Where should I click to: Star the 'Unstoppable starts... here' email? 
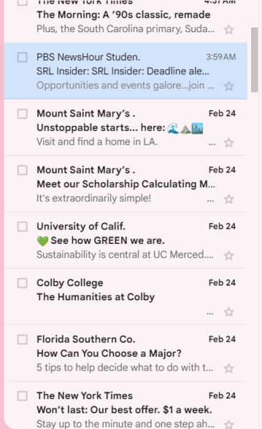click(x=229, y=142)
